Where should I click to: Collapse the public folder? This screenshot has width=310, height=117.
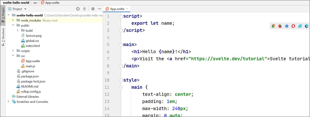pyautogui.click(x=13, y=25)
